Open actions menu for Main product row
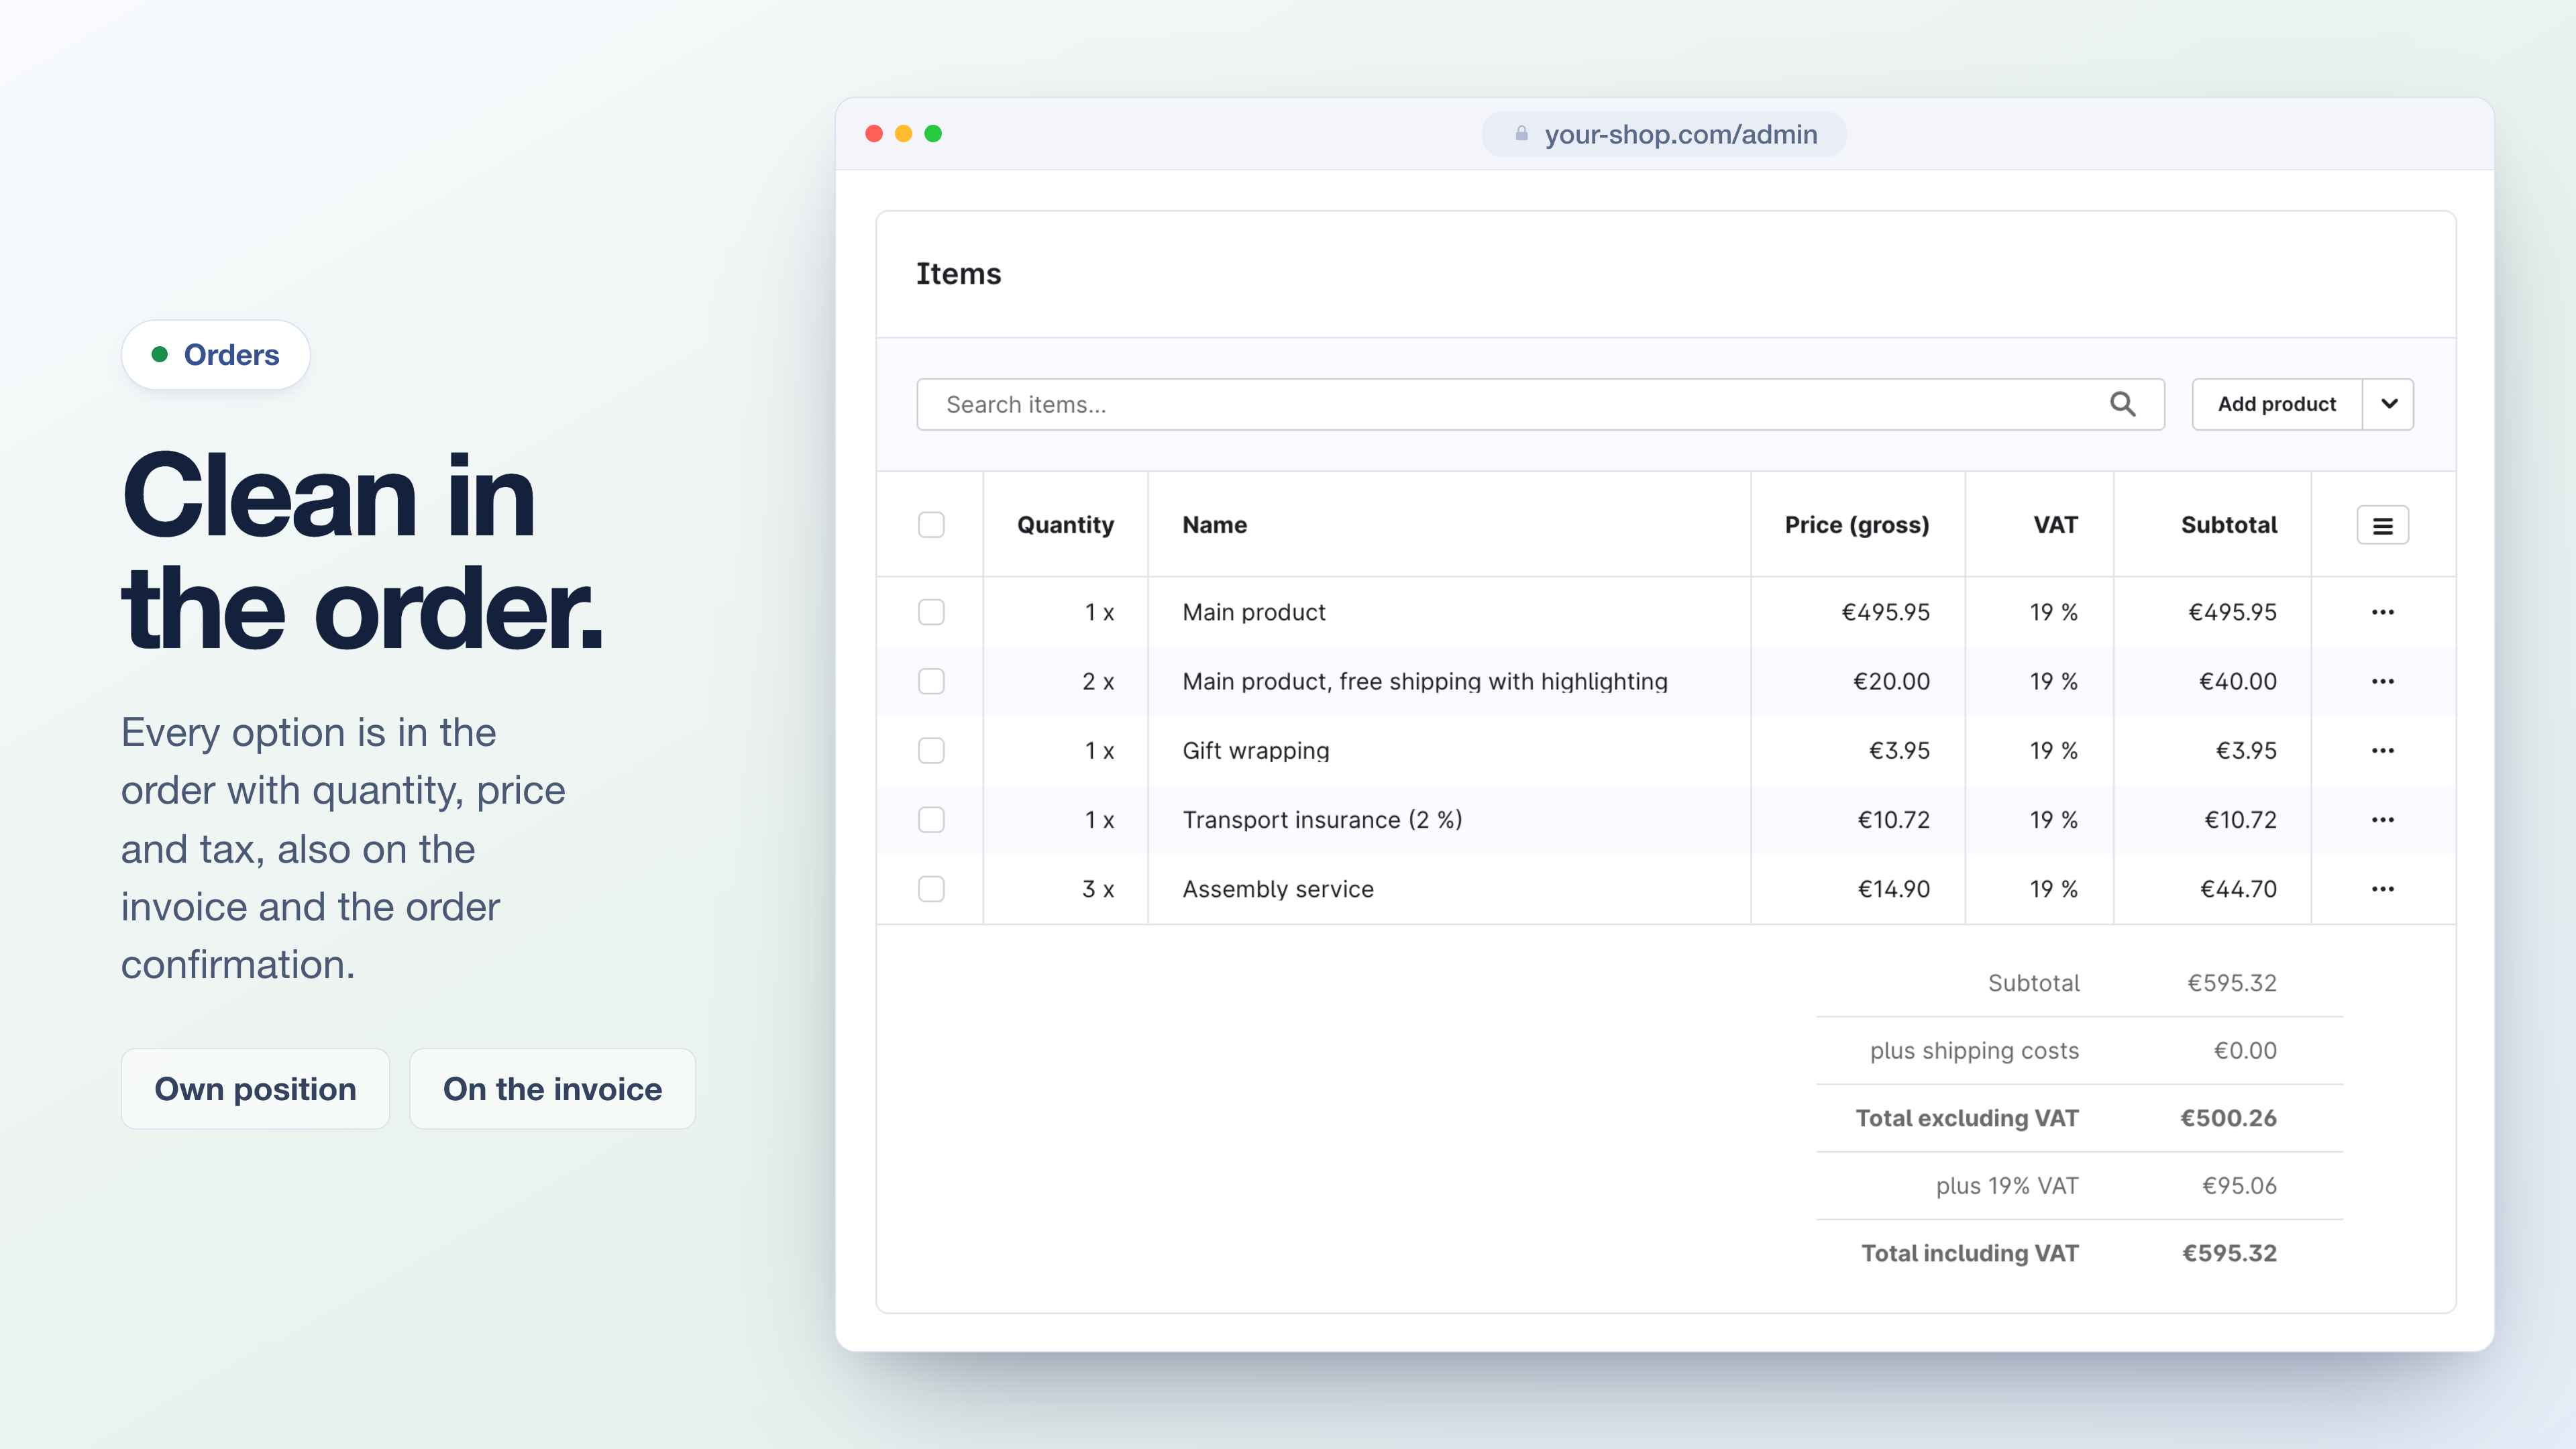Viewport: 2576px width, 1449px height. tap(2382, 612)
